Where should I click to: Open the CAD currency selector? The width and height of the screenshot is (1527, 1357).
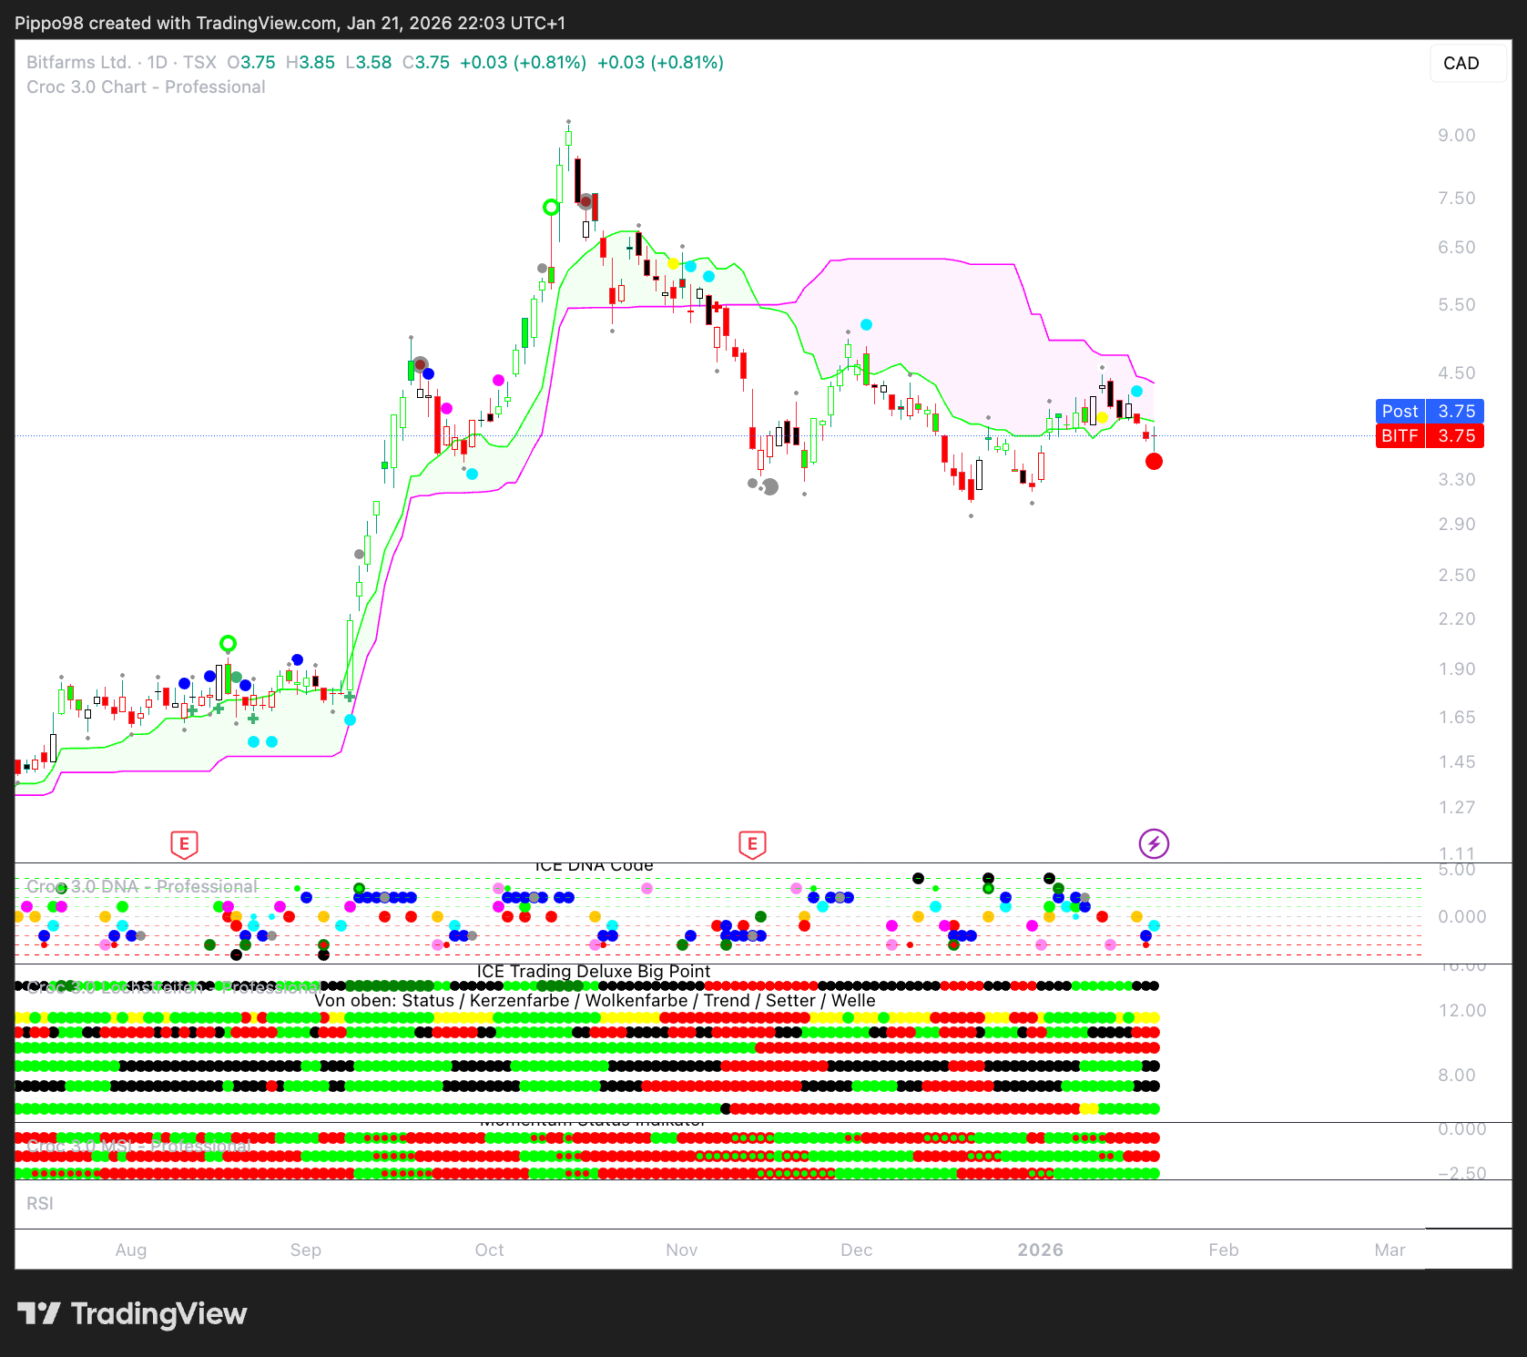click(x=1461, y=63)
